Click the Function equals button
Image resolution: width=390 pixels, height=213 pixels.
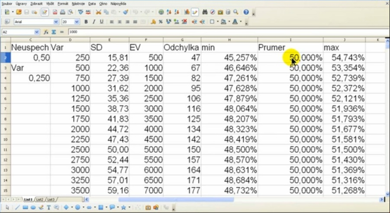click(x=62, y=32)
